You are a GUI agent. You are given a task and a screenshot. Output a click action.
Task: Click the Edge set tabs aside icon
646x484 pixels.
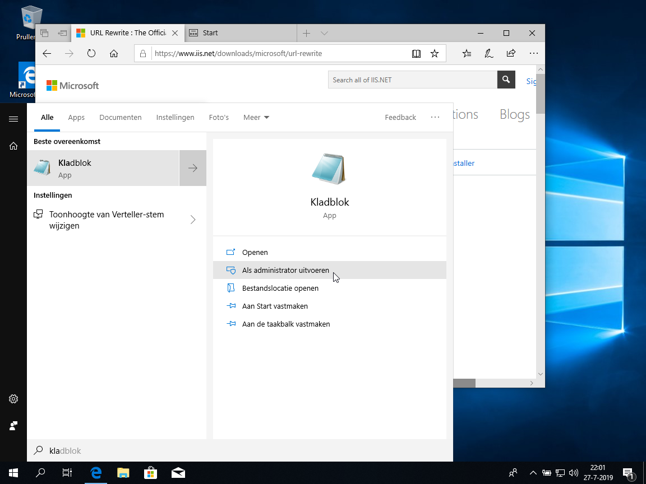62,33
